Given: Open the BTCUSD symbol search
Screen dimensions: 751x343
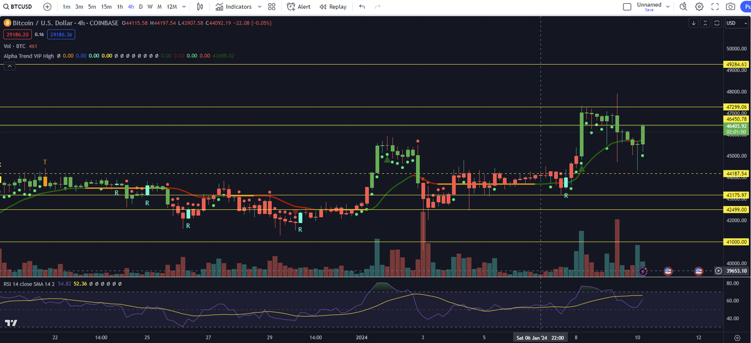Looking at the screenshot, I should (x=19, y=6).
